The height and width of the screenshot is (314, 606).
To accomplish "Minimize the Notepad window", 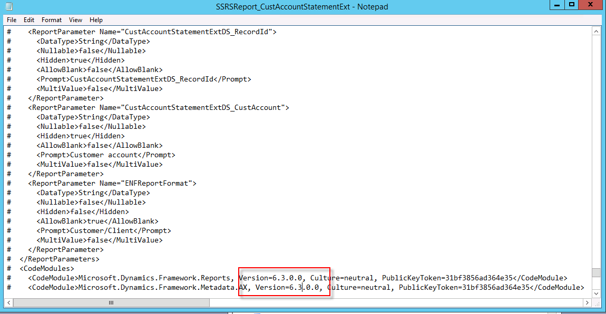I will [556, 5].
